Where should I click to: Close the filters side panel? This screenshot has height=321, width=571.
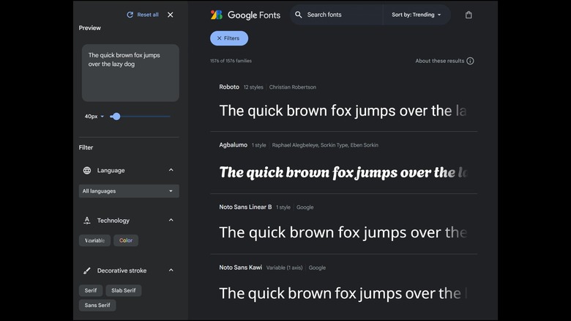pyautogui.click(x=171, y=15)
